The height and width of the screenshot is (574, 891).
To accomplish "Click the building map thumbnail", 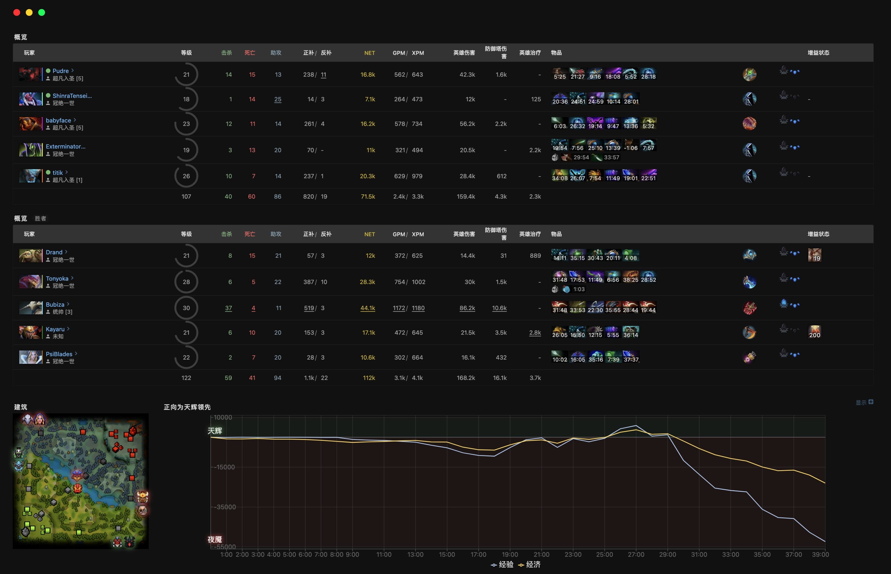I will pyautogui.click(x=81, y=481).
